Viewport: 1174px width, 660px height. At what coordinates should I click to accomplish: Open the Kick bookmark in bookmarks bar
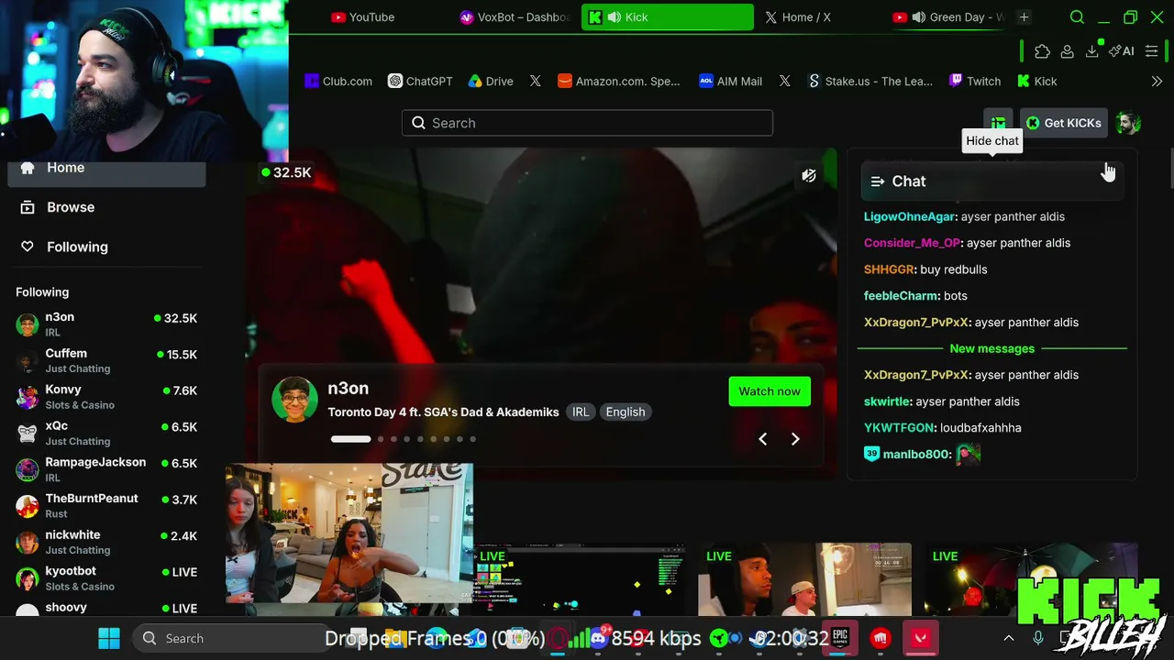click(x=1037, y=82)
